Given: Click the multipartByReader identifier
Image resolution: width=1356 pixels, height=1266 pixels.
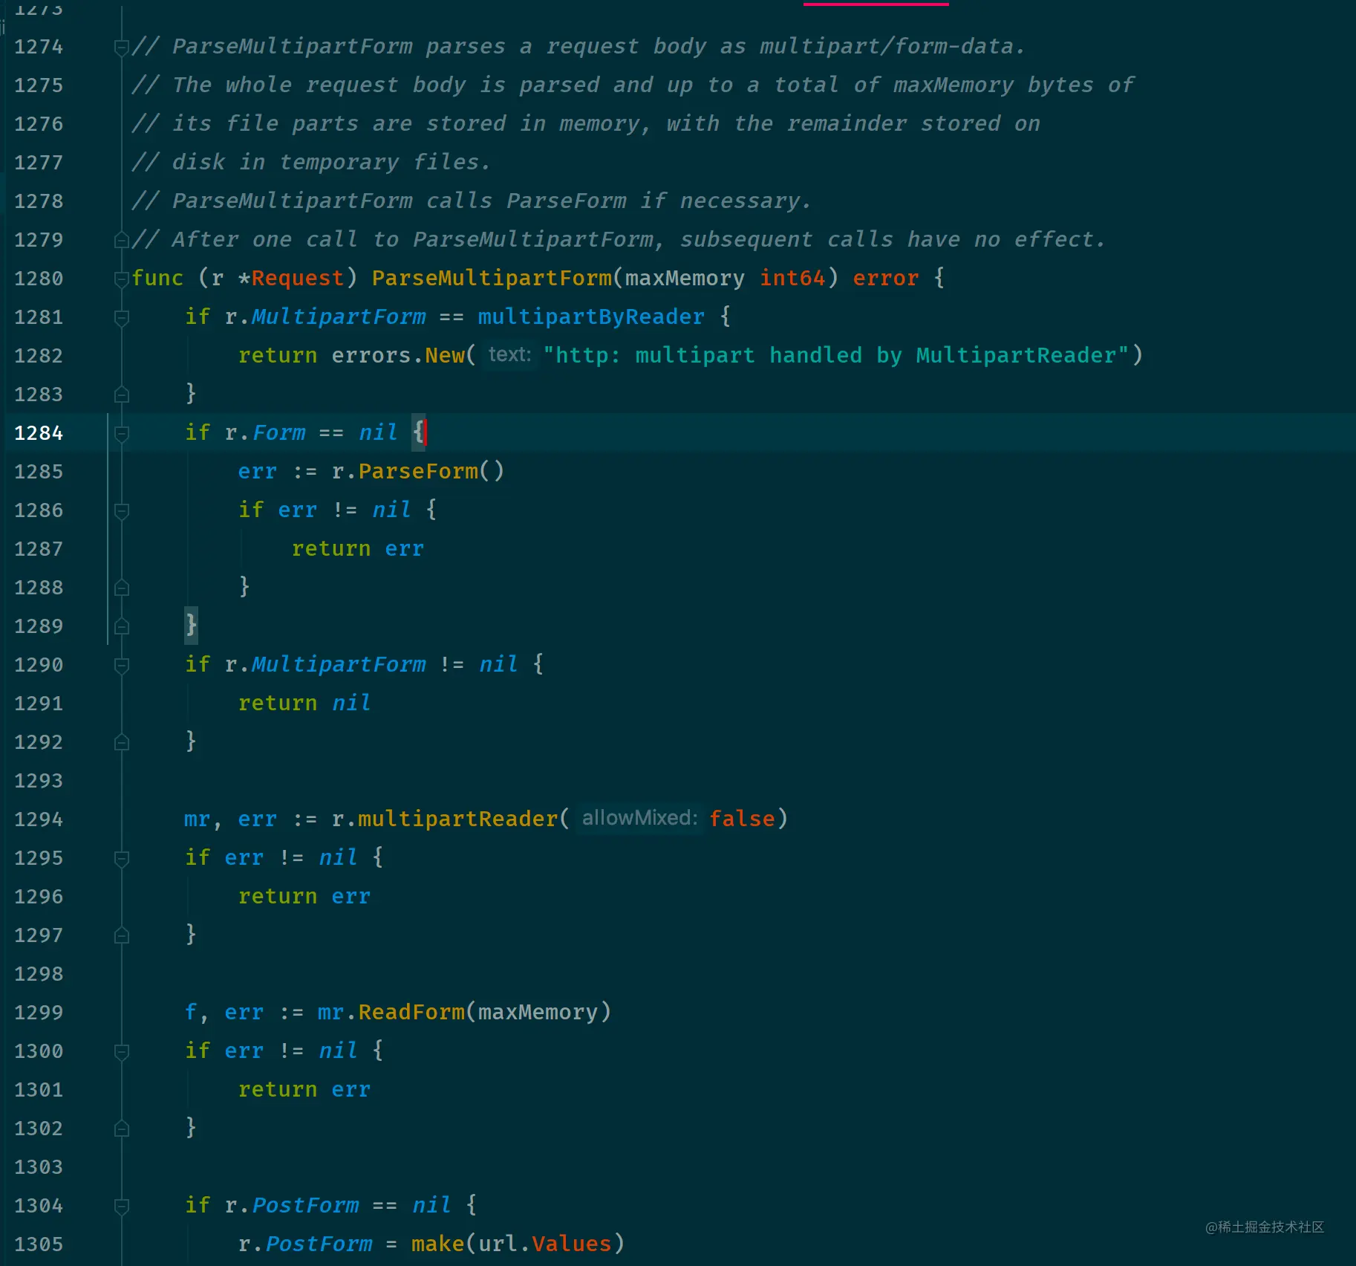Looking at the screenshot, I should point(591,316).
